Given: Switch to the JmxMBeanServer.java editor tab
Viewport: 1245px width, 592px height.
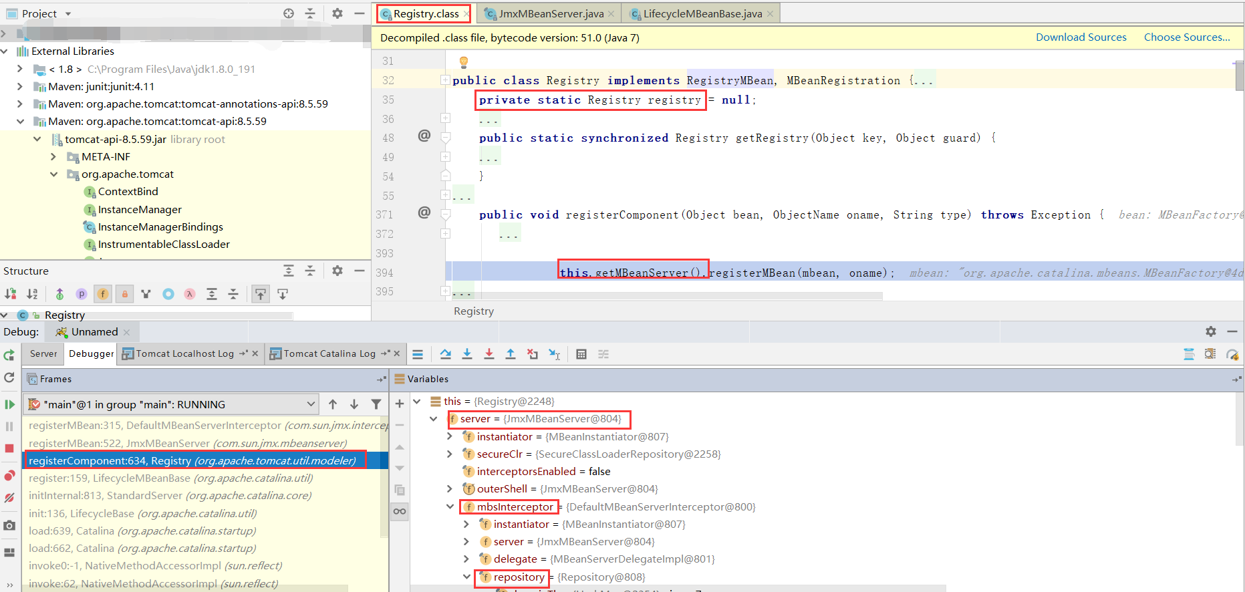Looking at the screenshot, I should [551, 13].
